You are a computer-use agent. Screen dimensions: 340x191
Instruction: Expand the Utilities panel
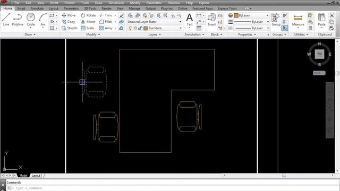pos(301,34)
